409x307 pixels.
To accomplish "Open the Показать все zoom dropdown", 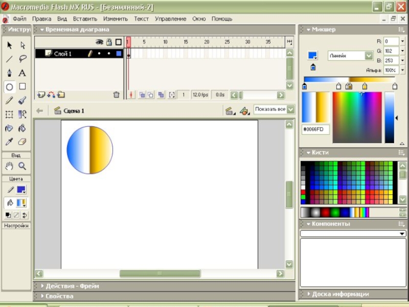I will 290,109.
